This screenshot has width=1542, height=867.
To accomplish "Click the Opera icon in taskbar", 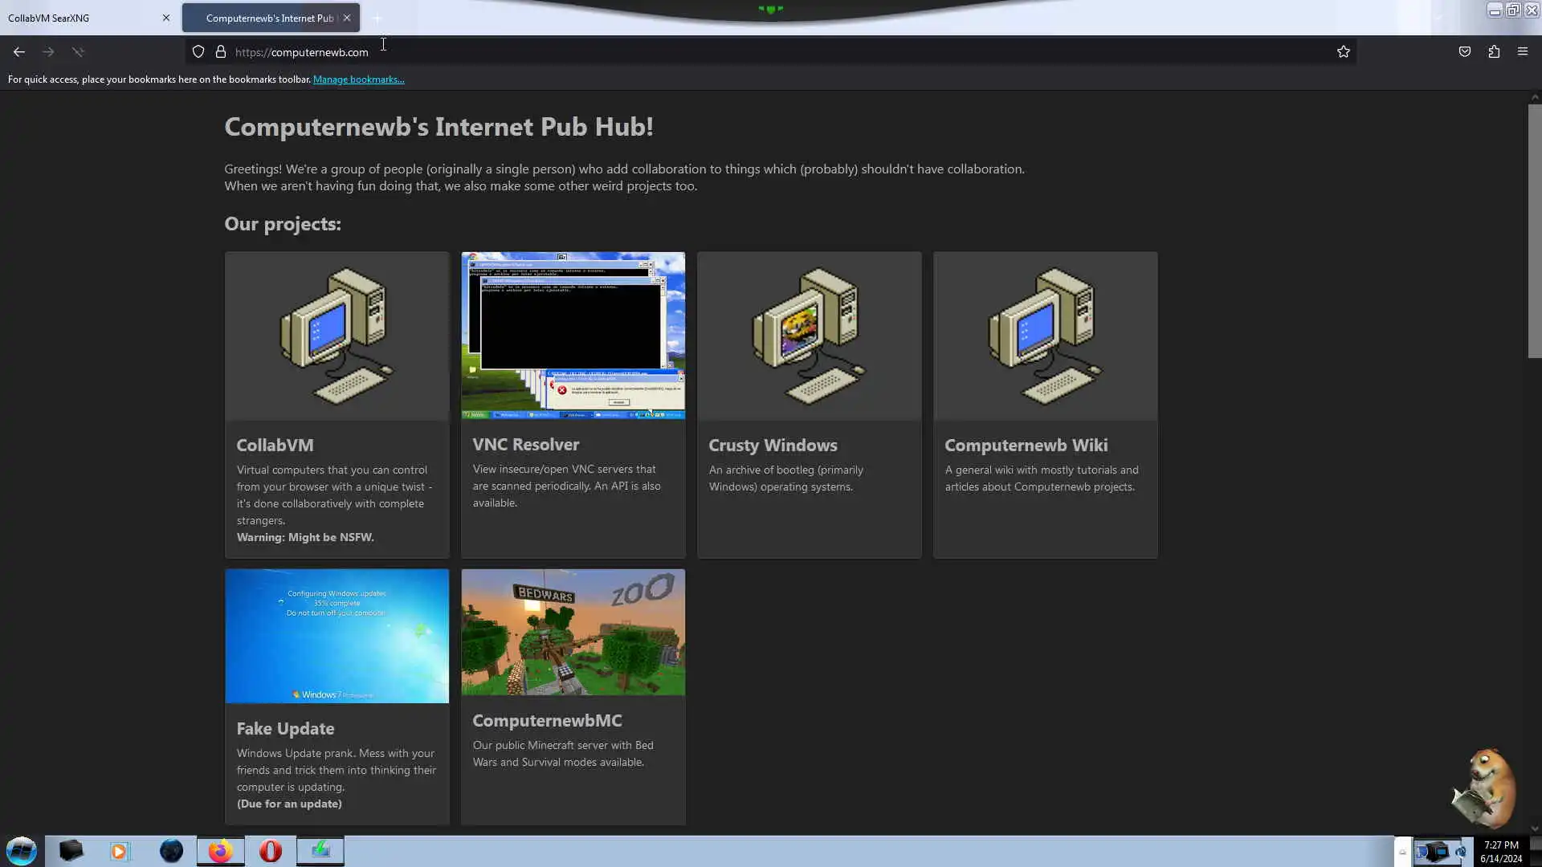I will (271, 851).
